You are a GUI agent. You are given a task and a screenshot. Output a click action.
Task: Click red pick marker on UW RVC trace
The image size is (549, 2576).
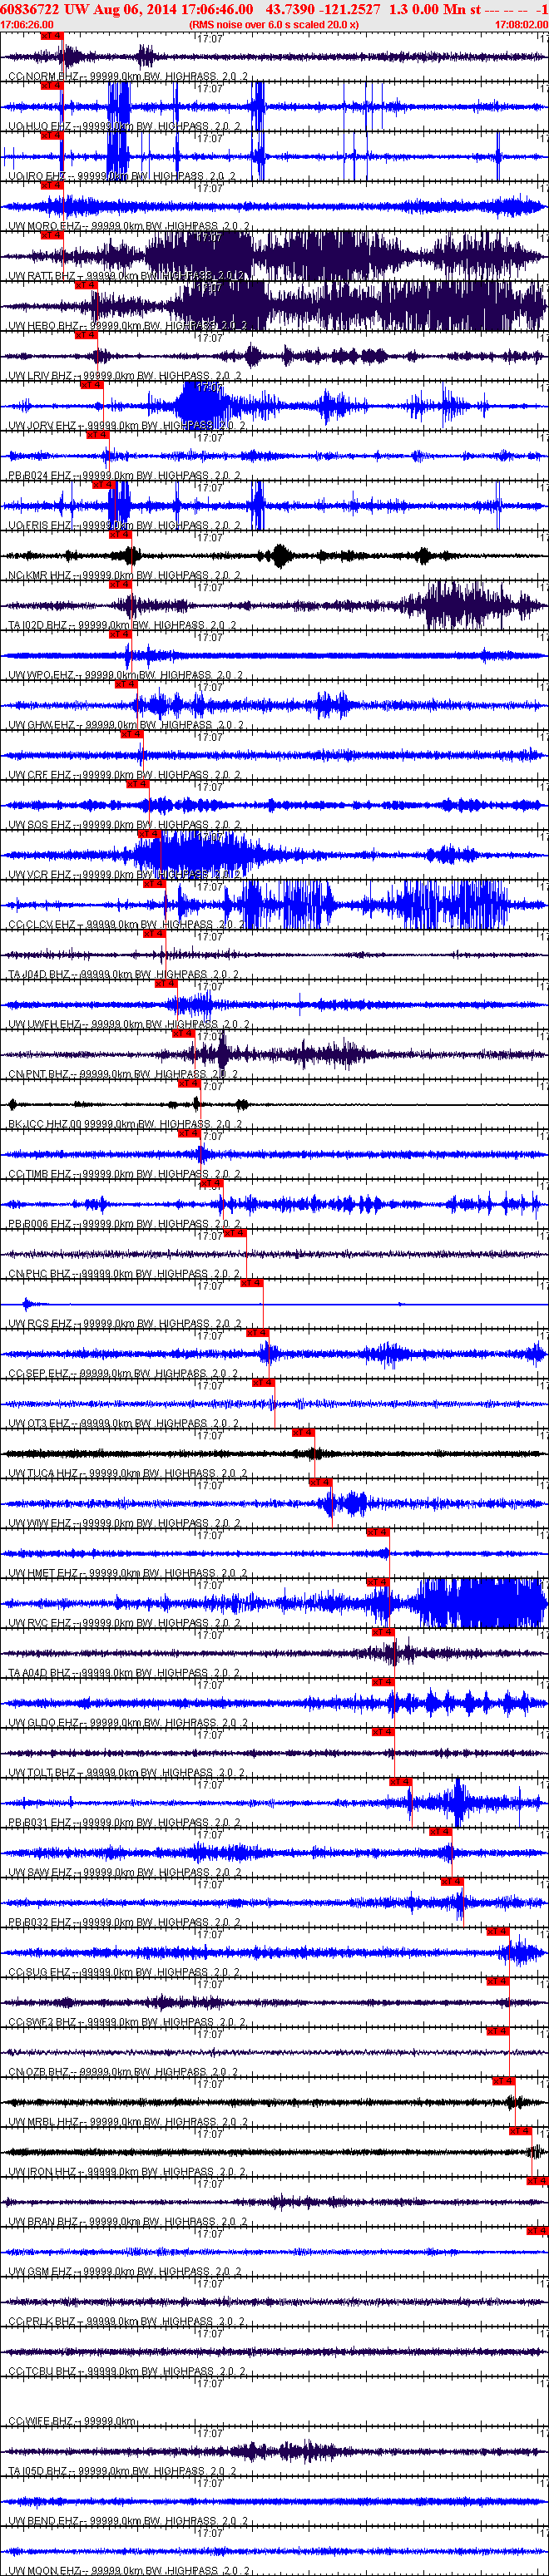377,1581
